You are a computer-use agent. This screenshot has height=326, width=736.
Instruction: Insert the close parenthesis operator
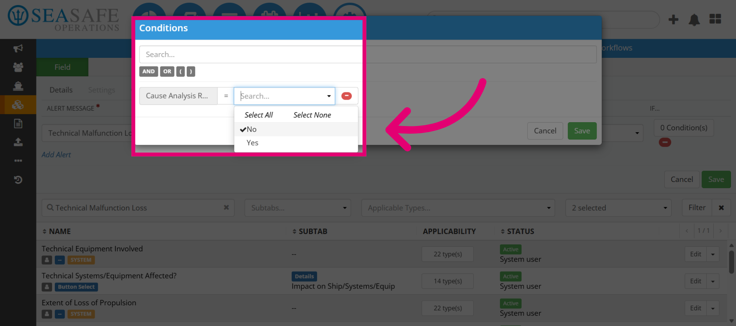[191, 72]
